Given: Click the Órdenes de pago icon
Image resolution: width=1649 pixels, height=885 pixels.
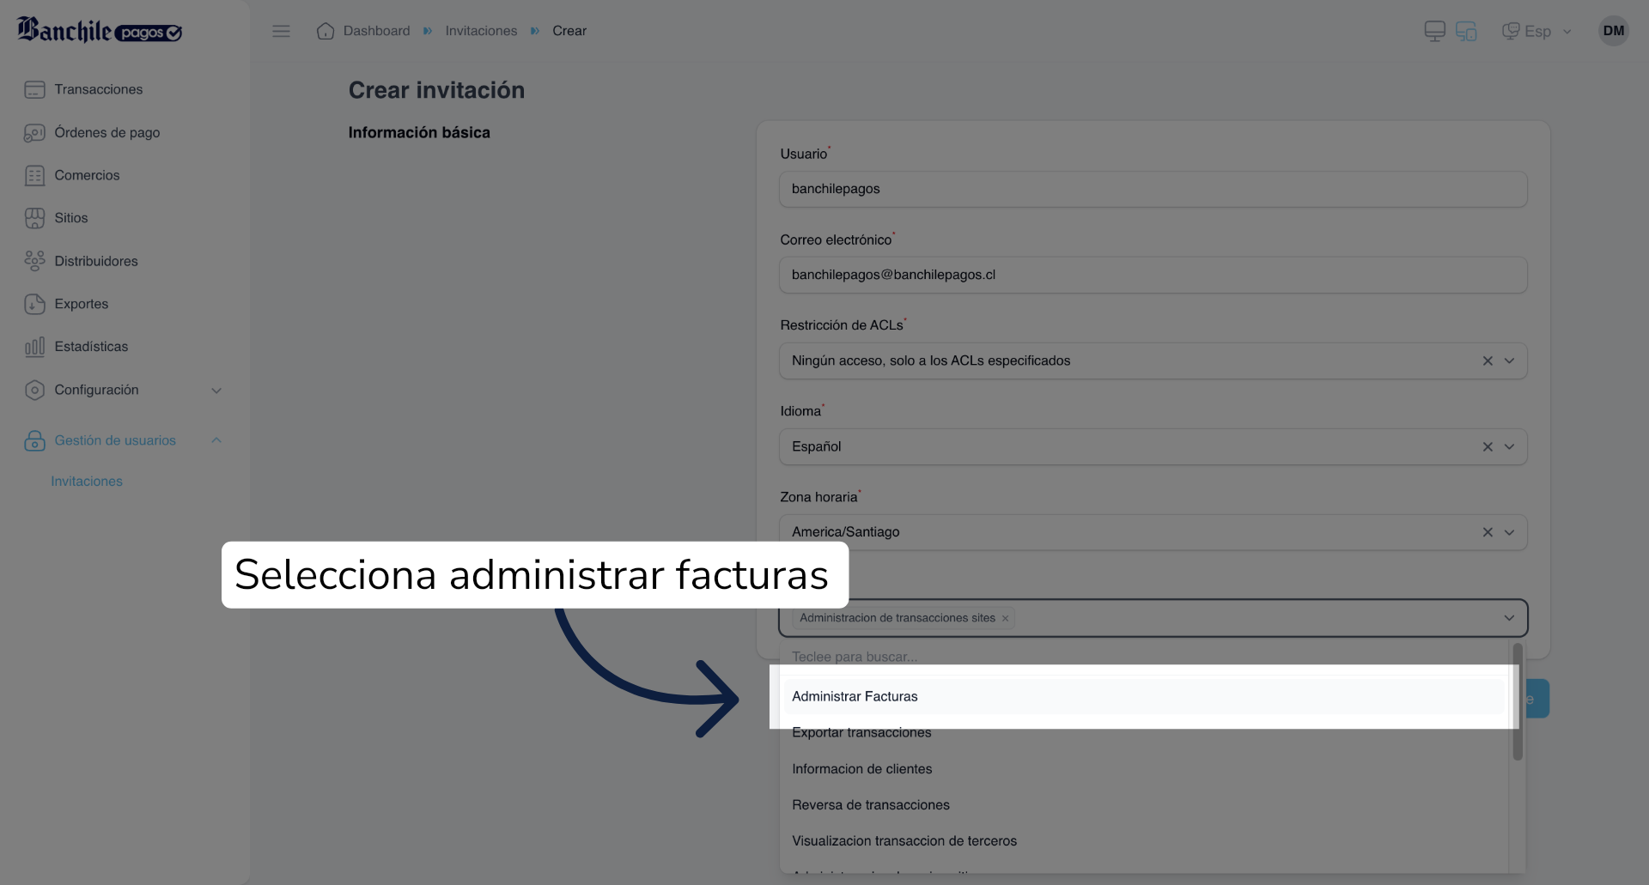Looking at the screenshot, I should point(34,132).
